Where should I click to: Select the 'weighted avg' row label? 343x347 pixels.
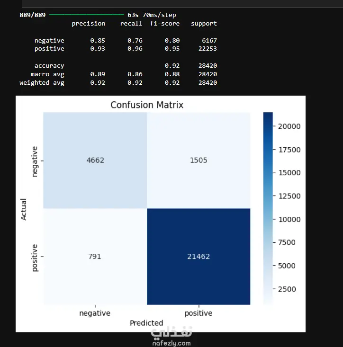click(x=42, y=83)
